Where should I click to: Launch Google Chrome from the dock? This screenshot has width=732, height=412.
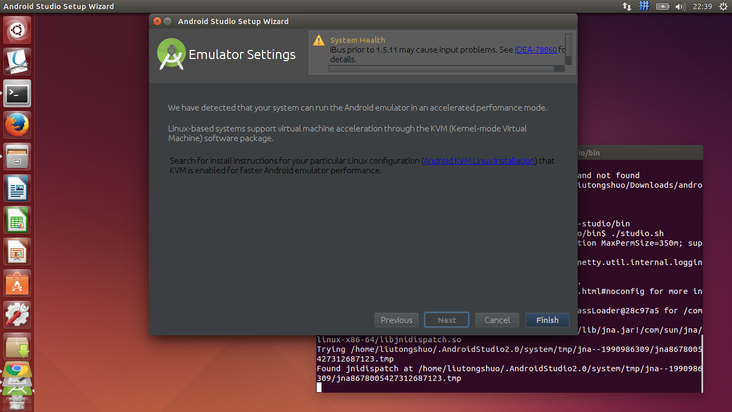point(17,369)
